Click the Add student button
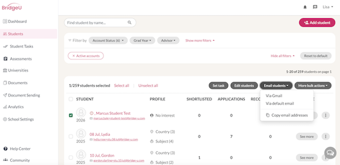The image size is (340, 165). [x=317, y=22]
